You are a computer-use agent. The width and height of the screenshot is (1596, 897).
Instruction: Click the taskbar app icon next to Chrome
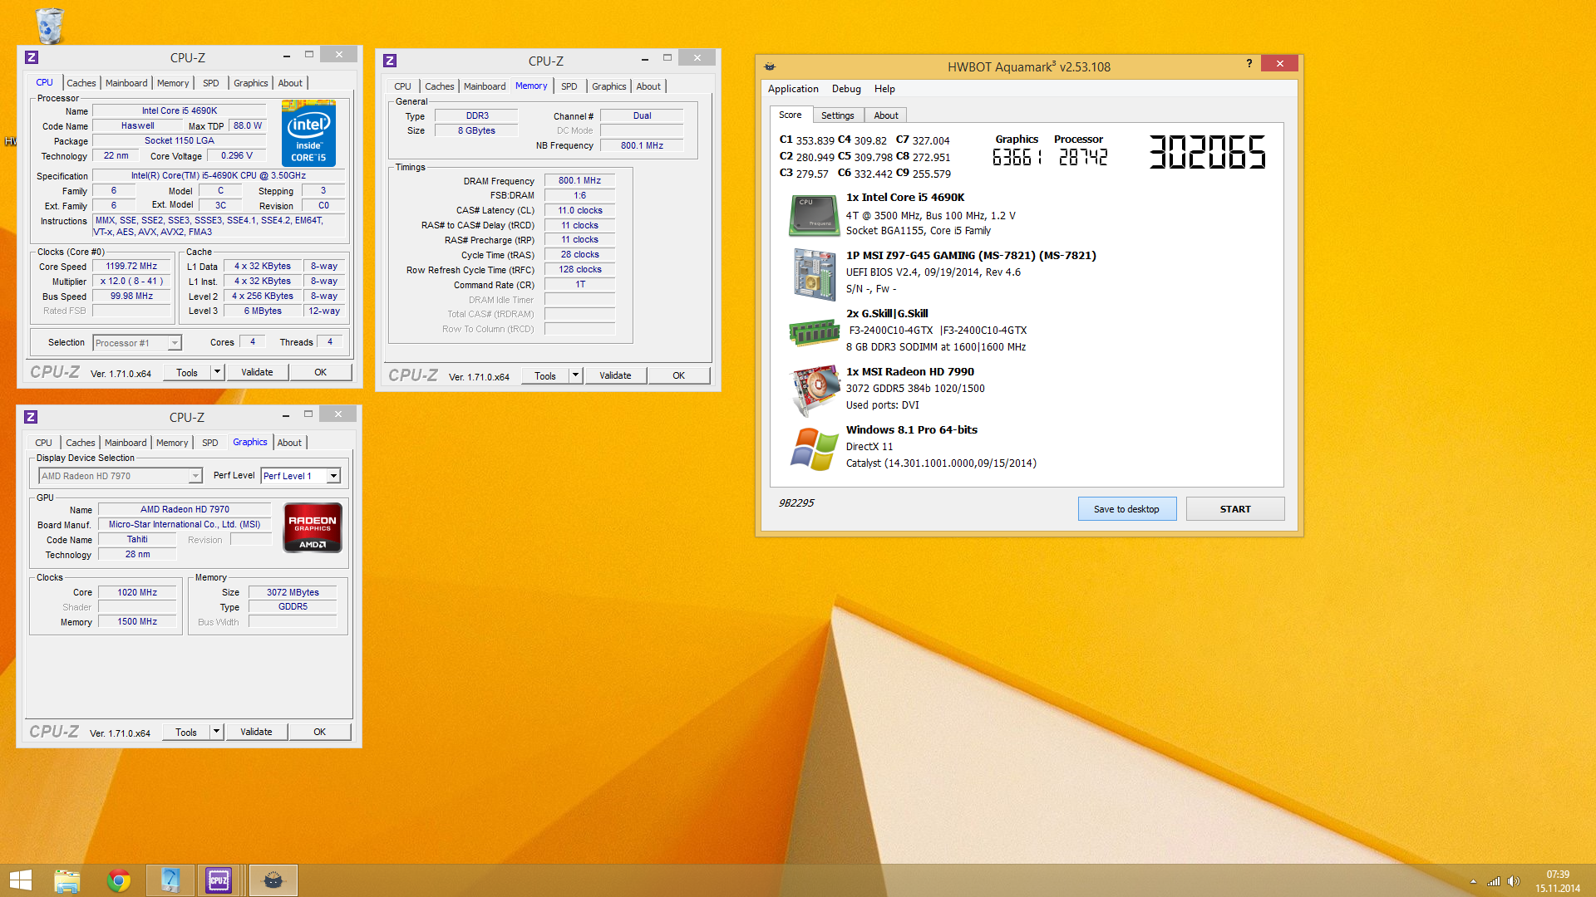coord(170,880)
